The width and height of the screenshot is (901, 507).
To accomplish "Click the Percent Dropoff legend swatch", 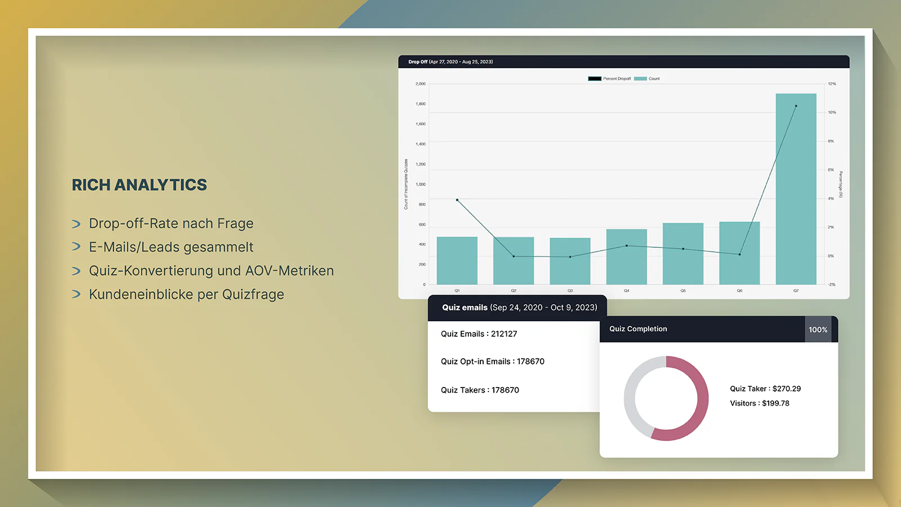I will click(x=595, y=79).
